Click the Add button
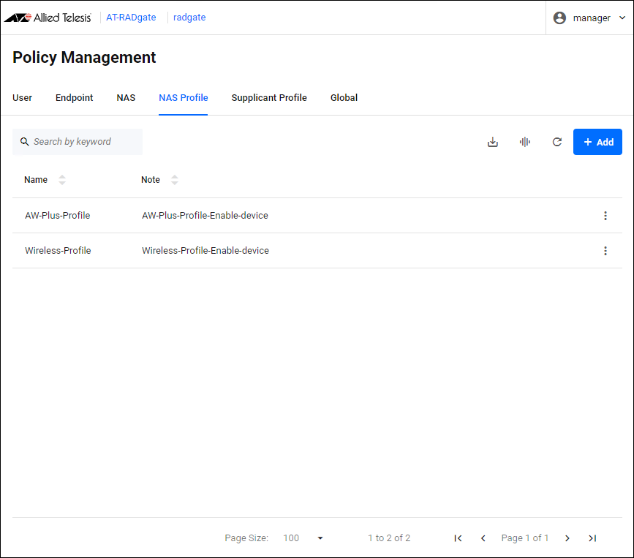The height and width of the screenshot is (558, 634). point(597,142)
